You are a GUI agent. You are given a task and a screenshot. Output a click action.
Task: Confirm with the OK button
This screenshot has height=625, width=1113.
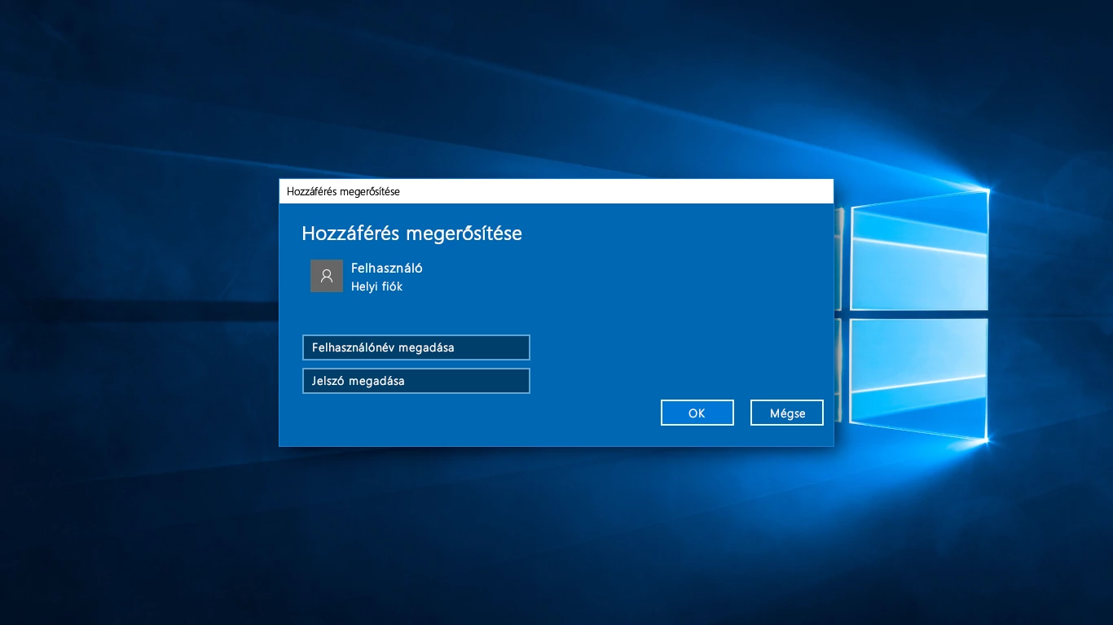pos(697,413)
